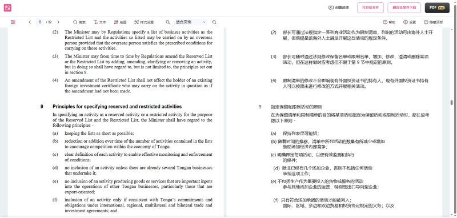The width and height of the screenshot is (457, 218).
Task: Go to next page arrow
Action: [58, 22]
